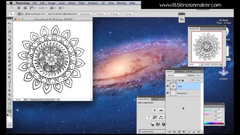Viewport: 240px width, 135px height.
Task: Add a Brightness/Contrast adjustment
Action: pyautogui.click(x=155, y=110)
